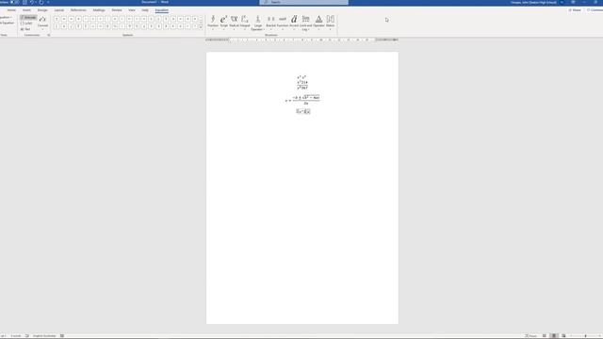
Task: Insert the square root symbol from Symbols gallery
Action: (x=72, y=26)
